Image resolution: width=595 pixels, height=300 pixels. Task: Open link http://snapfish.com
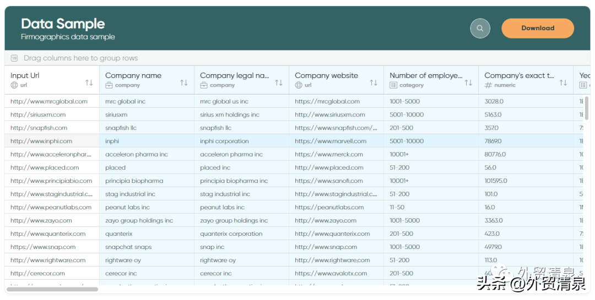click(x=39, y=128)
